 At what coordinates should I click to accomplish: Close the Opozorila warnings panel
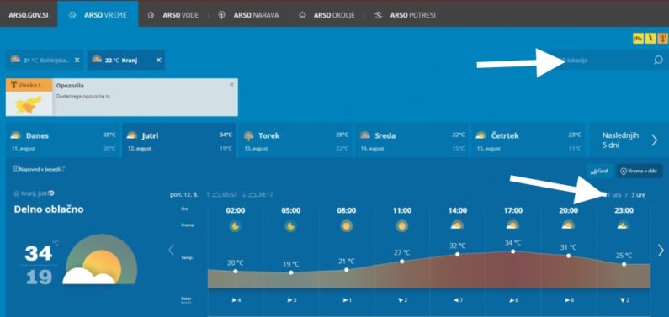pos(231,85)
